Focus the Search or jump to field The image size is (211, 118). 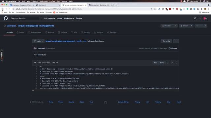pyautogui.click(x=26, y=18)
